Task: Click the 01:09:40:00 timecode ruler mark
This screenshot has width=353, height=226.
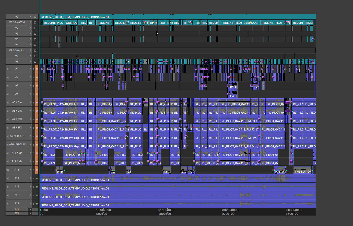Action: pos(103,210)
